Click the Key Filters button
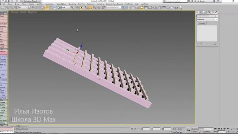This screenshot has width=238, height=134. [207, 132]
